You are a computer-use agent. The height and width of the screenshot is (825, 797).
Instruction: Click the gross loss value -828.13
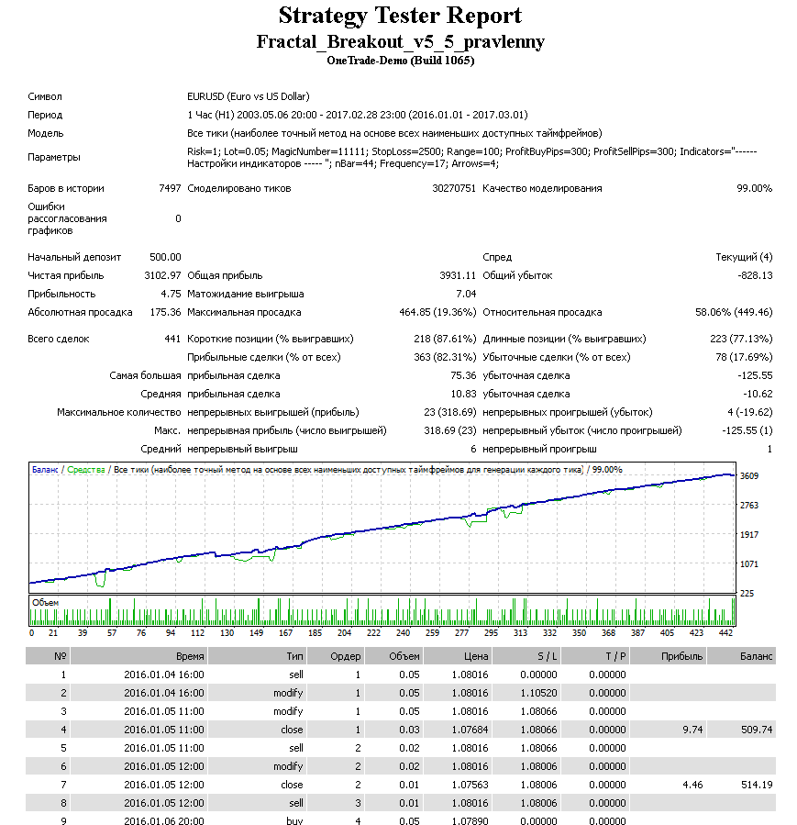click(x=755, y=275)
